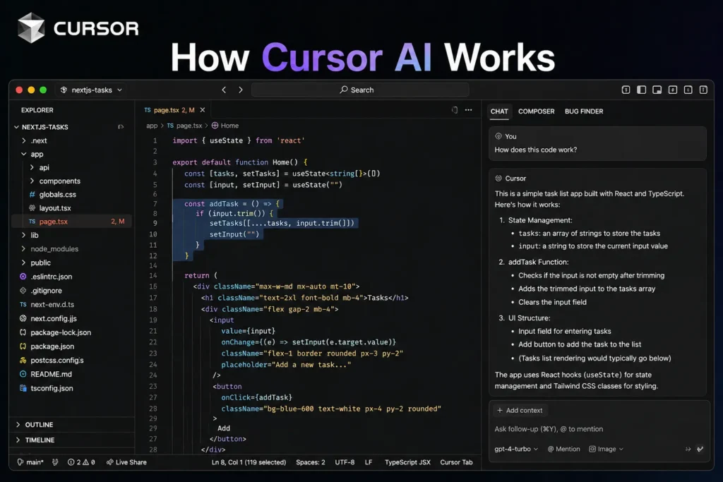Click the Home breadcrumb symbol

[x=225, y=126]
